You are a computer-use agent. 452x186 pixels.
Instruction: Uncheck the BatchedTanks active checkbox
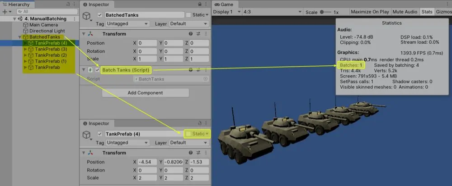tap(100, 15)
